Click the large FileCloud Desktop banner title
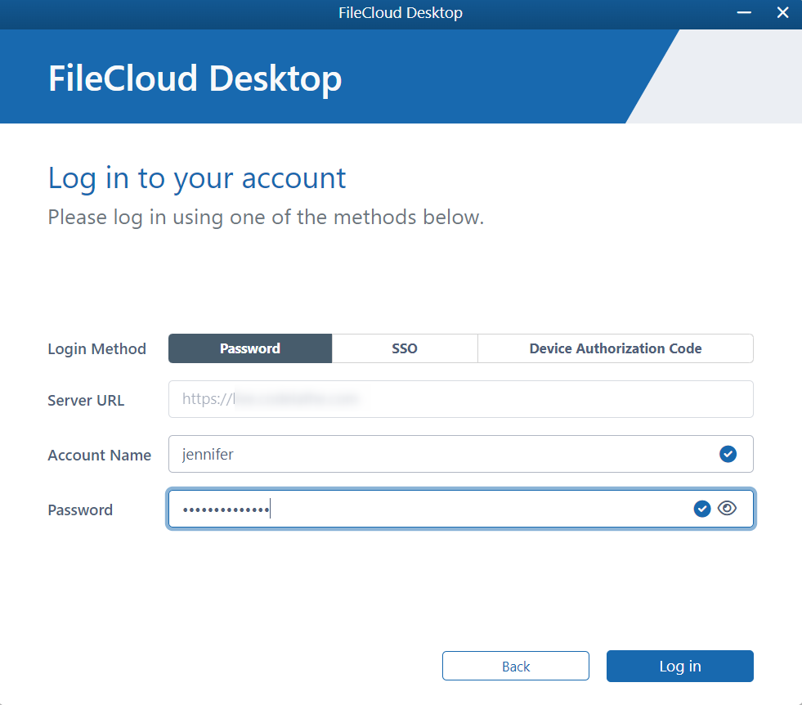Screen dimensions: 802x705 (195, 79)
